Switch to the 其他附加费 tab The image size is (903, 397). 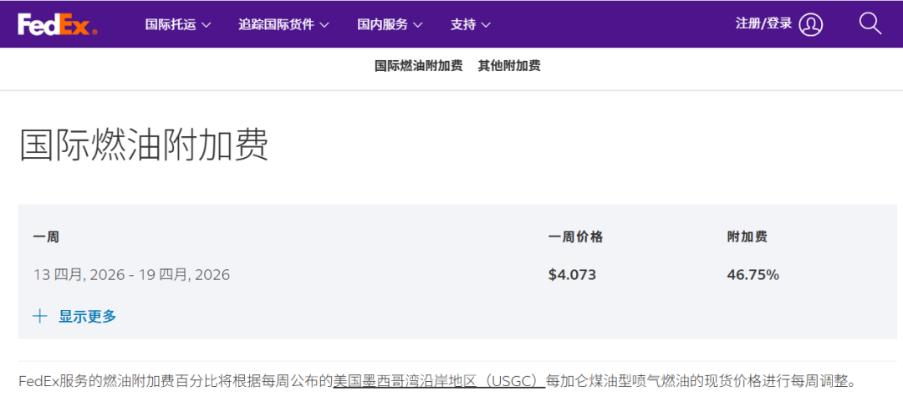[509, 65]
